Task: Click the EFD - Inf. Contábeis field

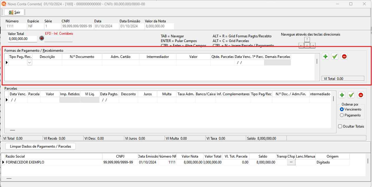Action: 59,39
